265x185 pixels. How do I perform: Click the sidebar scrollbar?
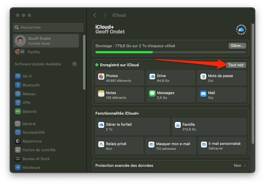pos(84,62)
